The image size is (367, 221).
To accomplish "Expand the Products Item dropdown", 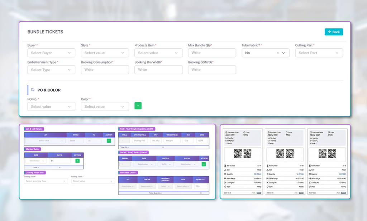I will tap(158, 53).
